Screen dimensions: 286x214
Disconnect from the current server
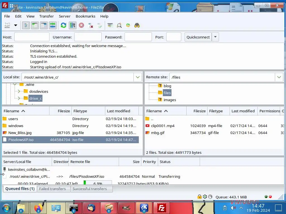tap(90, 25)
